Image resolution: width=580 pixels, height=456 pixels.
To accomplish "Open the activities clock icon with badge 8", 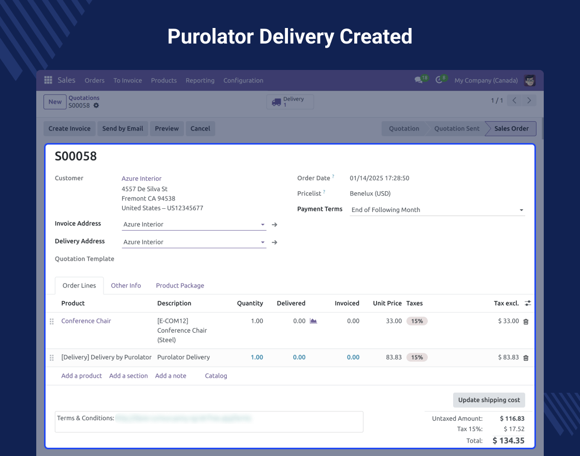I will 439,80.
